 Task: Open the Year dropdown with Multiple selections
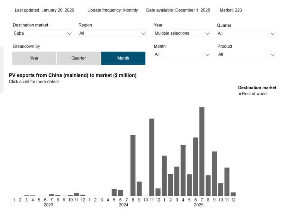point(182,34)
